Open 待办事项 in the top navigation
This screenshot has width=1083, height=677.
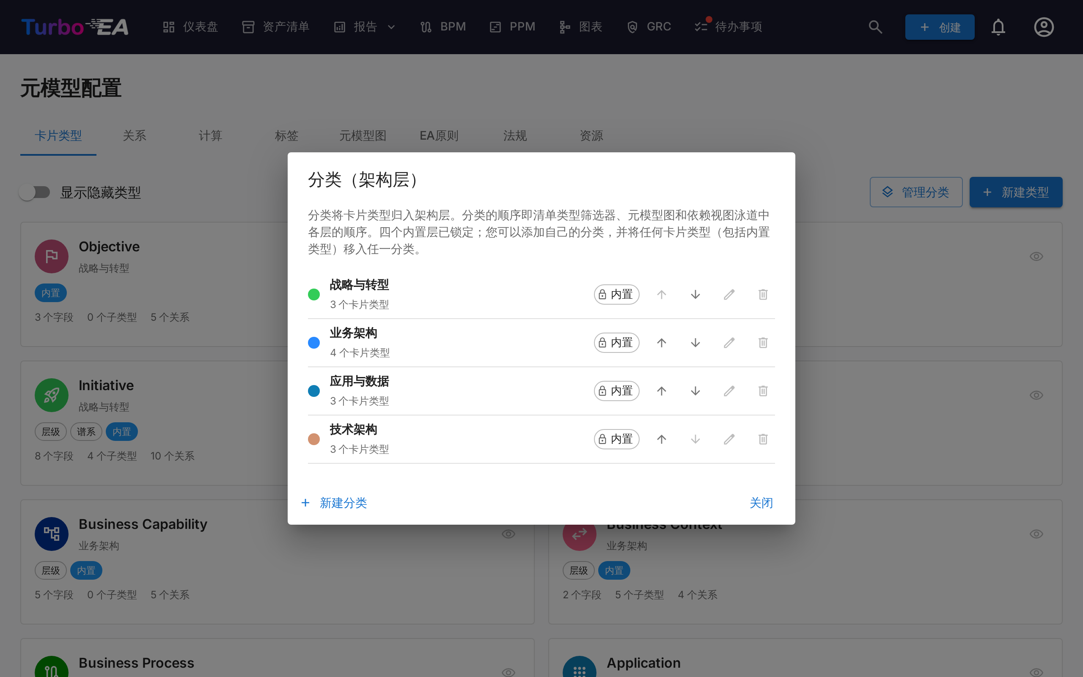tap(728, 27)
